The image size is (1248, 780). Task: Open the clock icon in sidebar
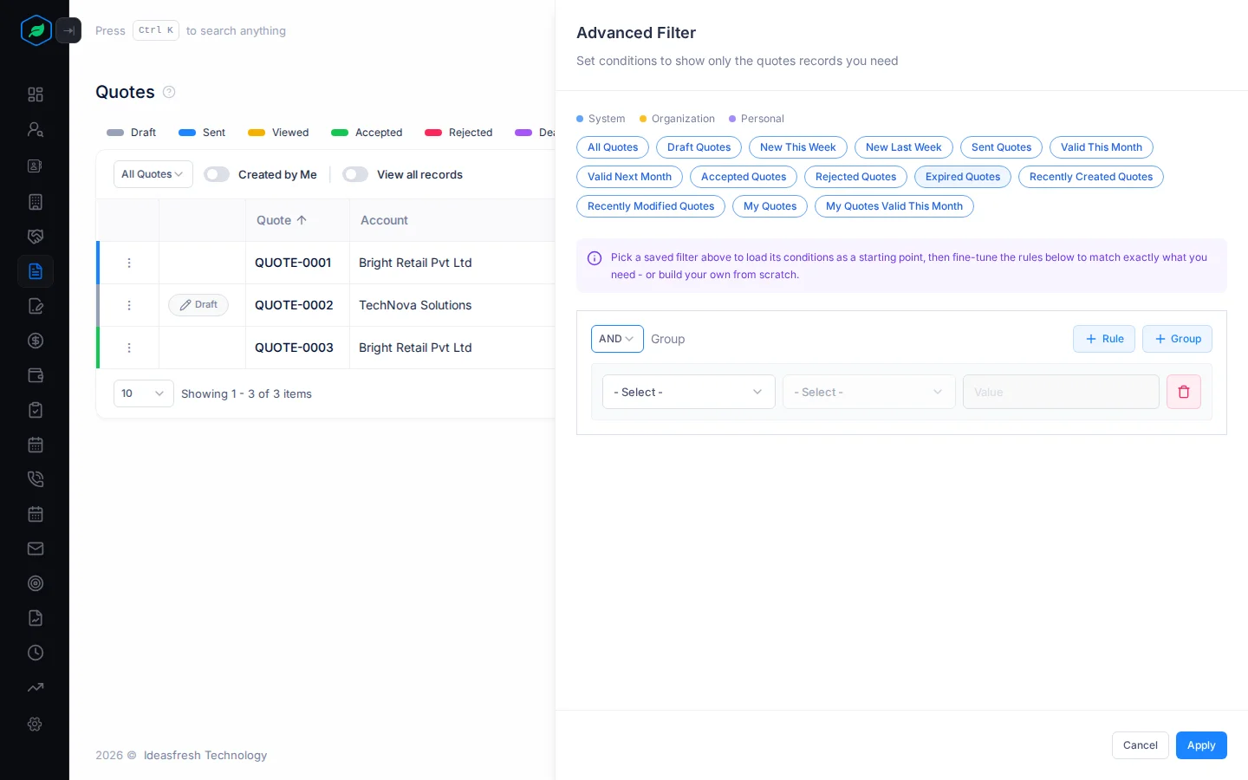click(36, 653)
